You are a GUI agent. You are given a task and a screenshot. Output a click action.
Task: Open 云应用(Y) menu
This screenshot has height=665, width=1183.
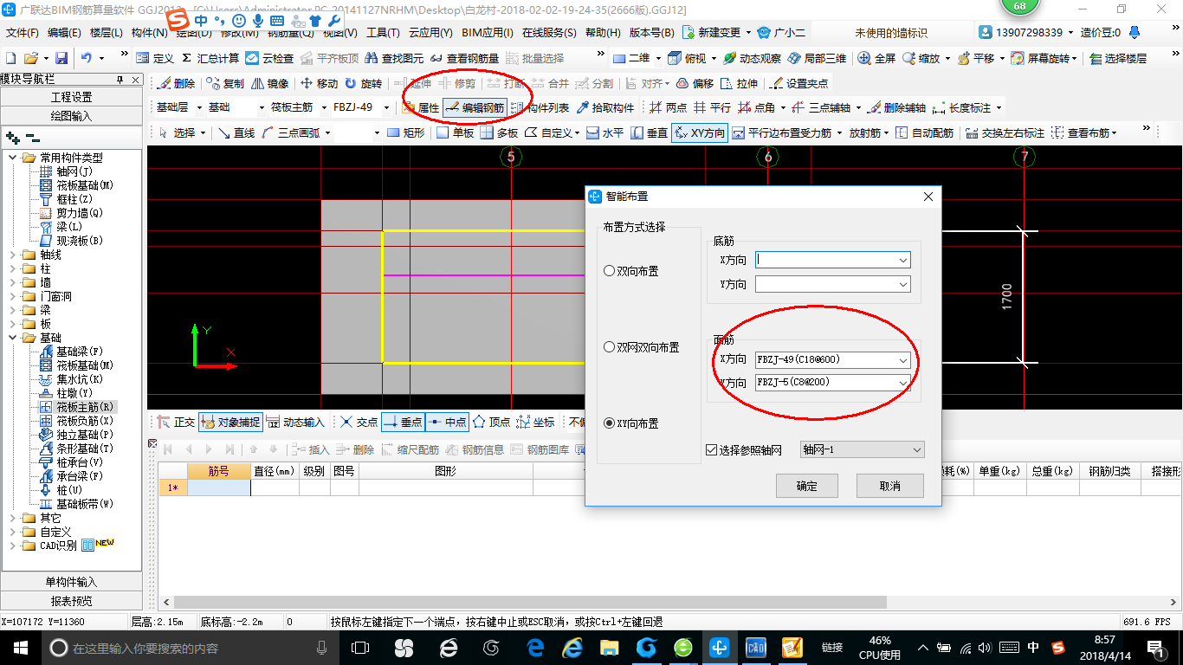[x=430, y=33]
